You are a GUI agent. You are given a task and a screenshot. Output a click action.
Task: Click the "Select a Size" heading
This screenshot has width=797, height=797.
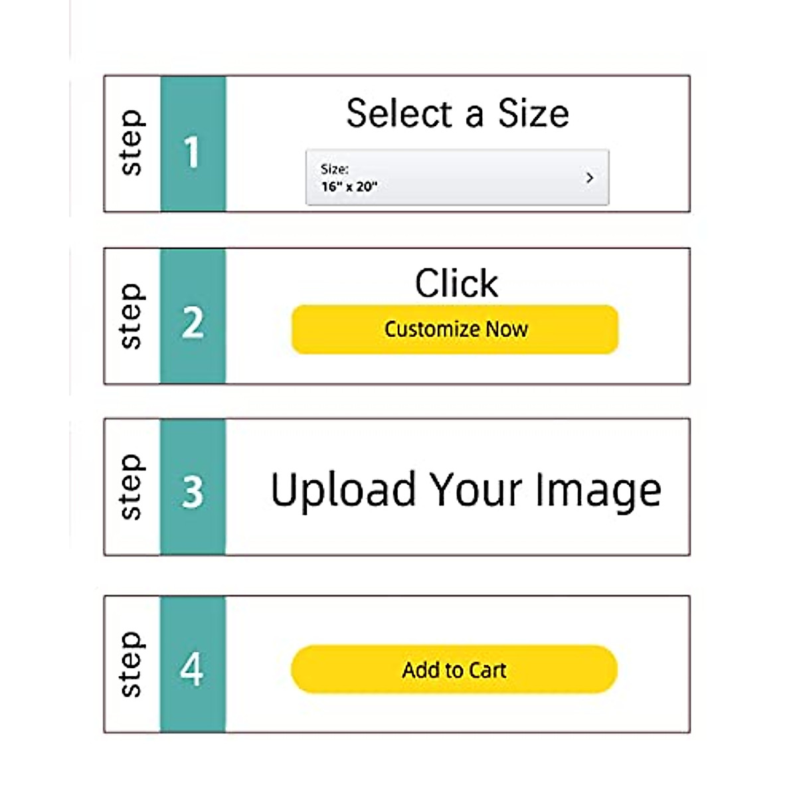click(457, 113)
